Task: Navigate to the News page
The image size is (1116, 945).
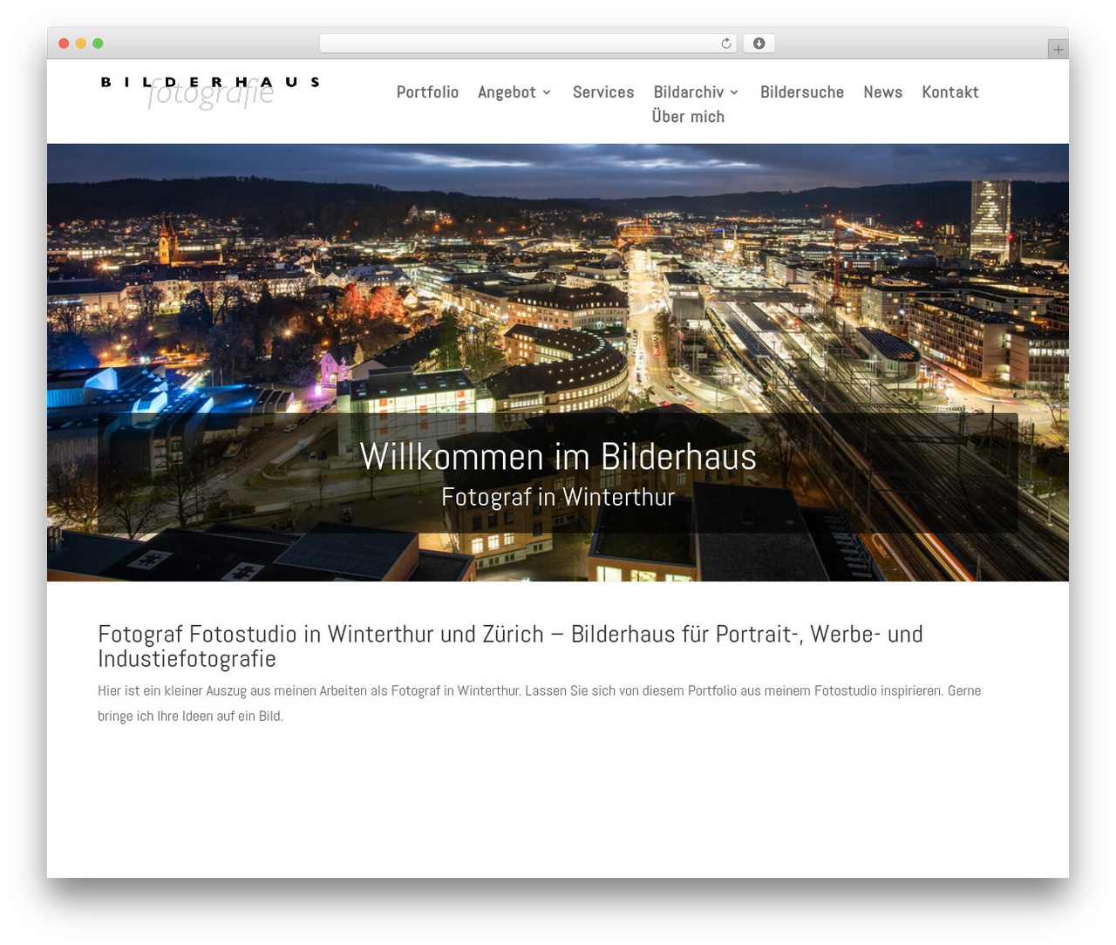Action: tap(882, 92)
